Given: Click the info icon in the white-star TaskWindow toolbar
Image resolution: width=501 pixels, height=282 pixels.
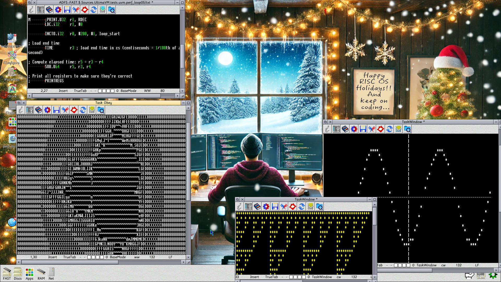Looking at the screenshot, I should [327, 129].
